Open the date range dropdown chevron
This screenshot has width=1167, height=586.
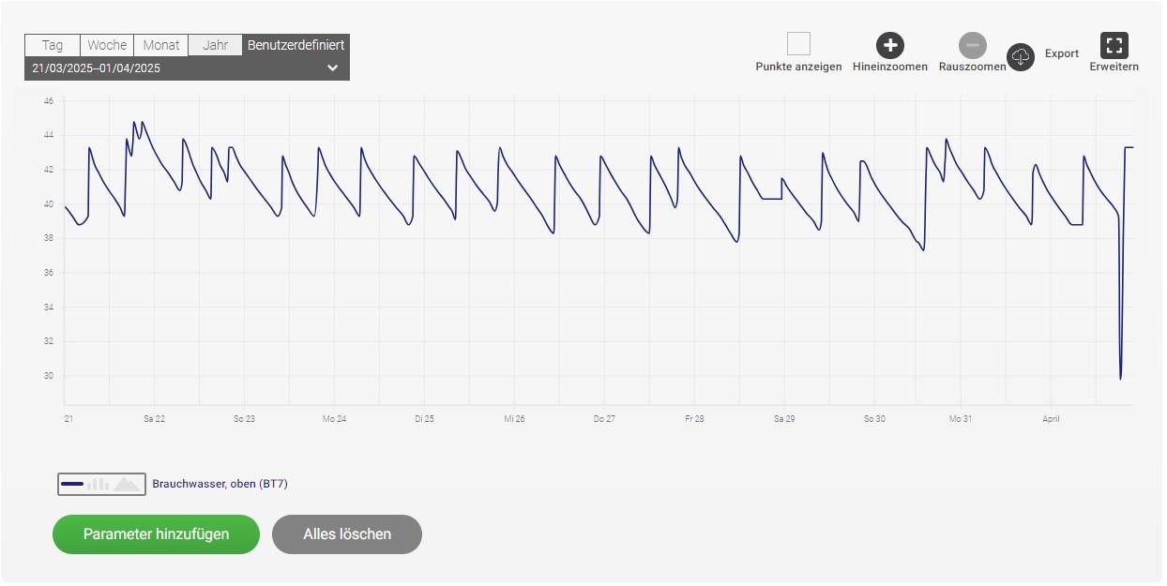332,68
